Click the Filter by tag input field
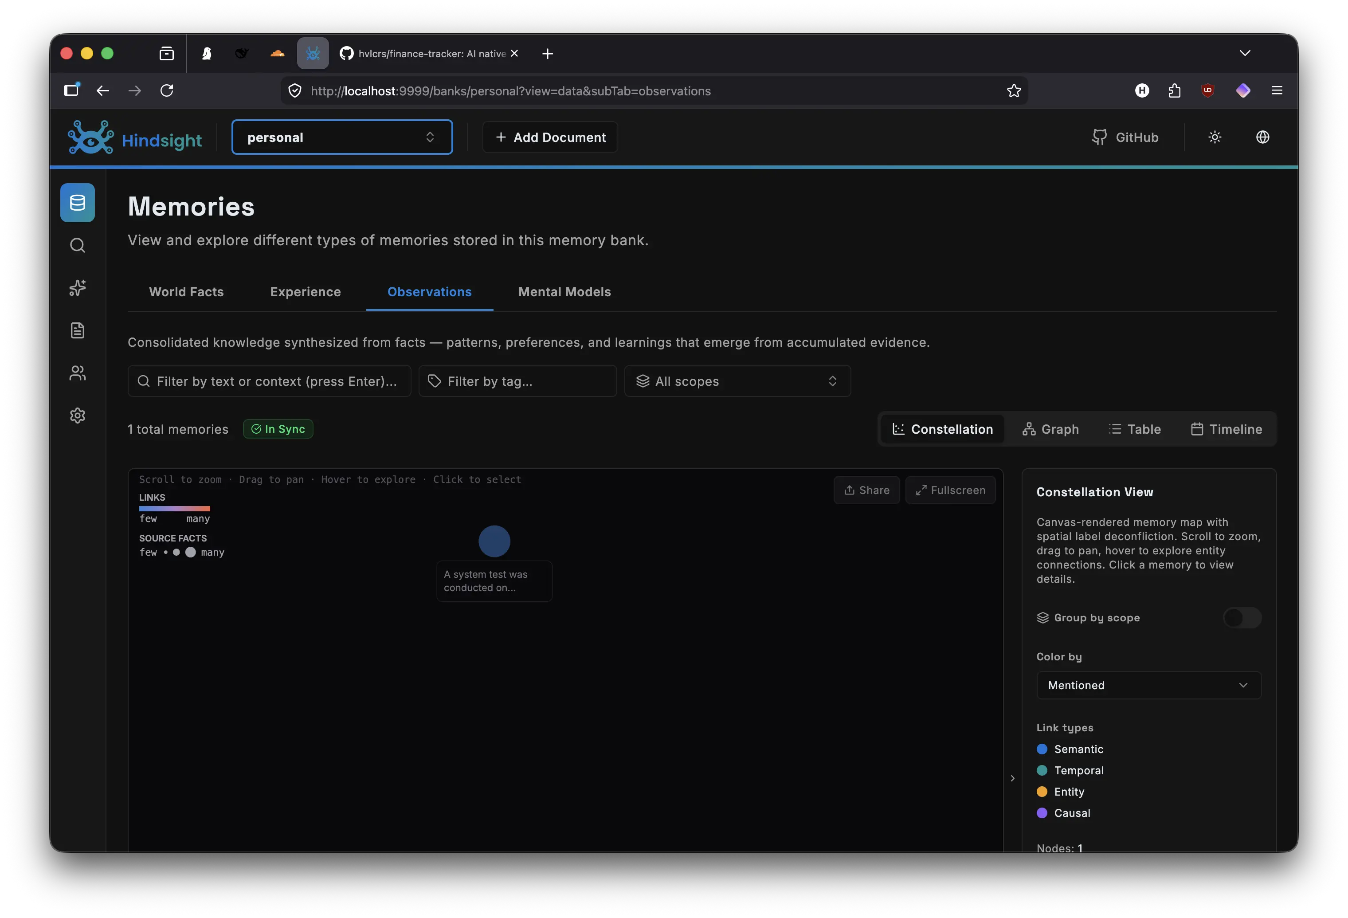 coord(517,381)
